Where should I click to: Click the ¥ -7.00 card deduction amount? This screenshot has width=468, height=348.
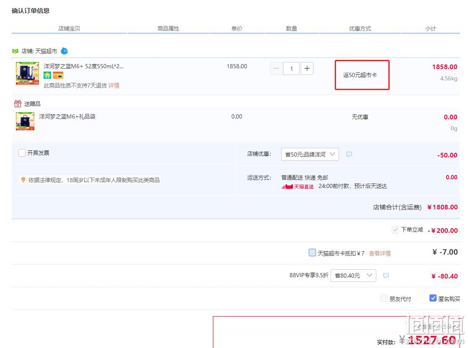point(445,252)
